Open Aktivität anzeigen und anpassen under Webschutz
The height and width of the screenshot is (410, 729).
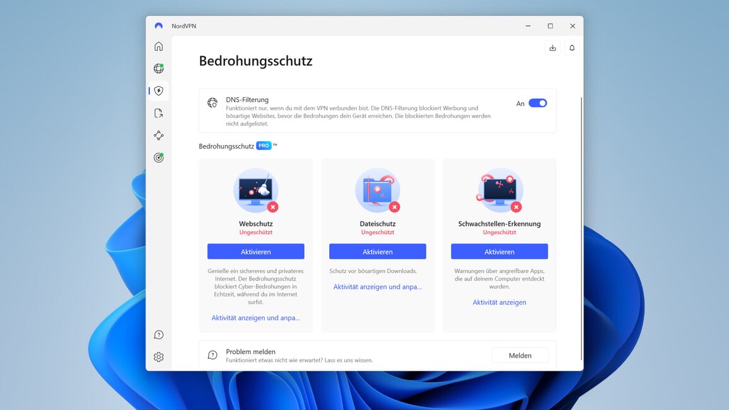click(x=255, y=317)
